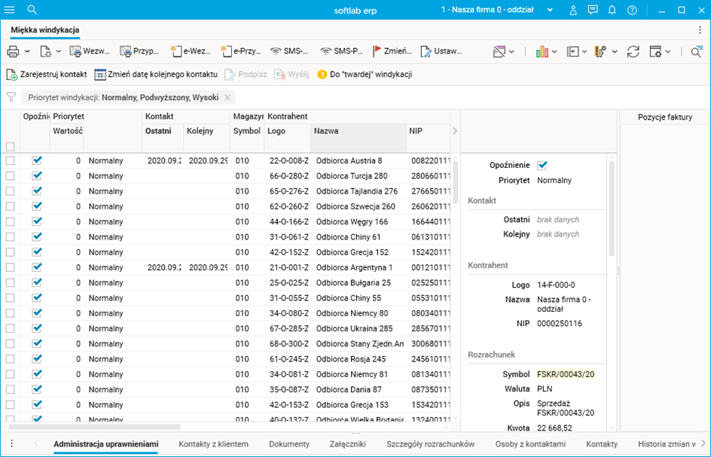Click Do "twardej" windykacji button
This screenshot has height=457, width=711.
click(365, 75)
